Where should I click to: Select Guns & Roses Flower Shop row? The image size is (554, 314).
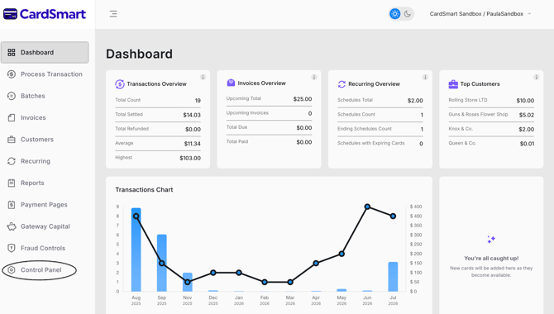coord(491,115)
